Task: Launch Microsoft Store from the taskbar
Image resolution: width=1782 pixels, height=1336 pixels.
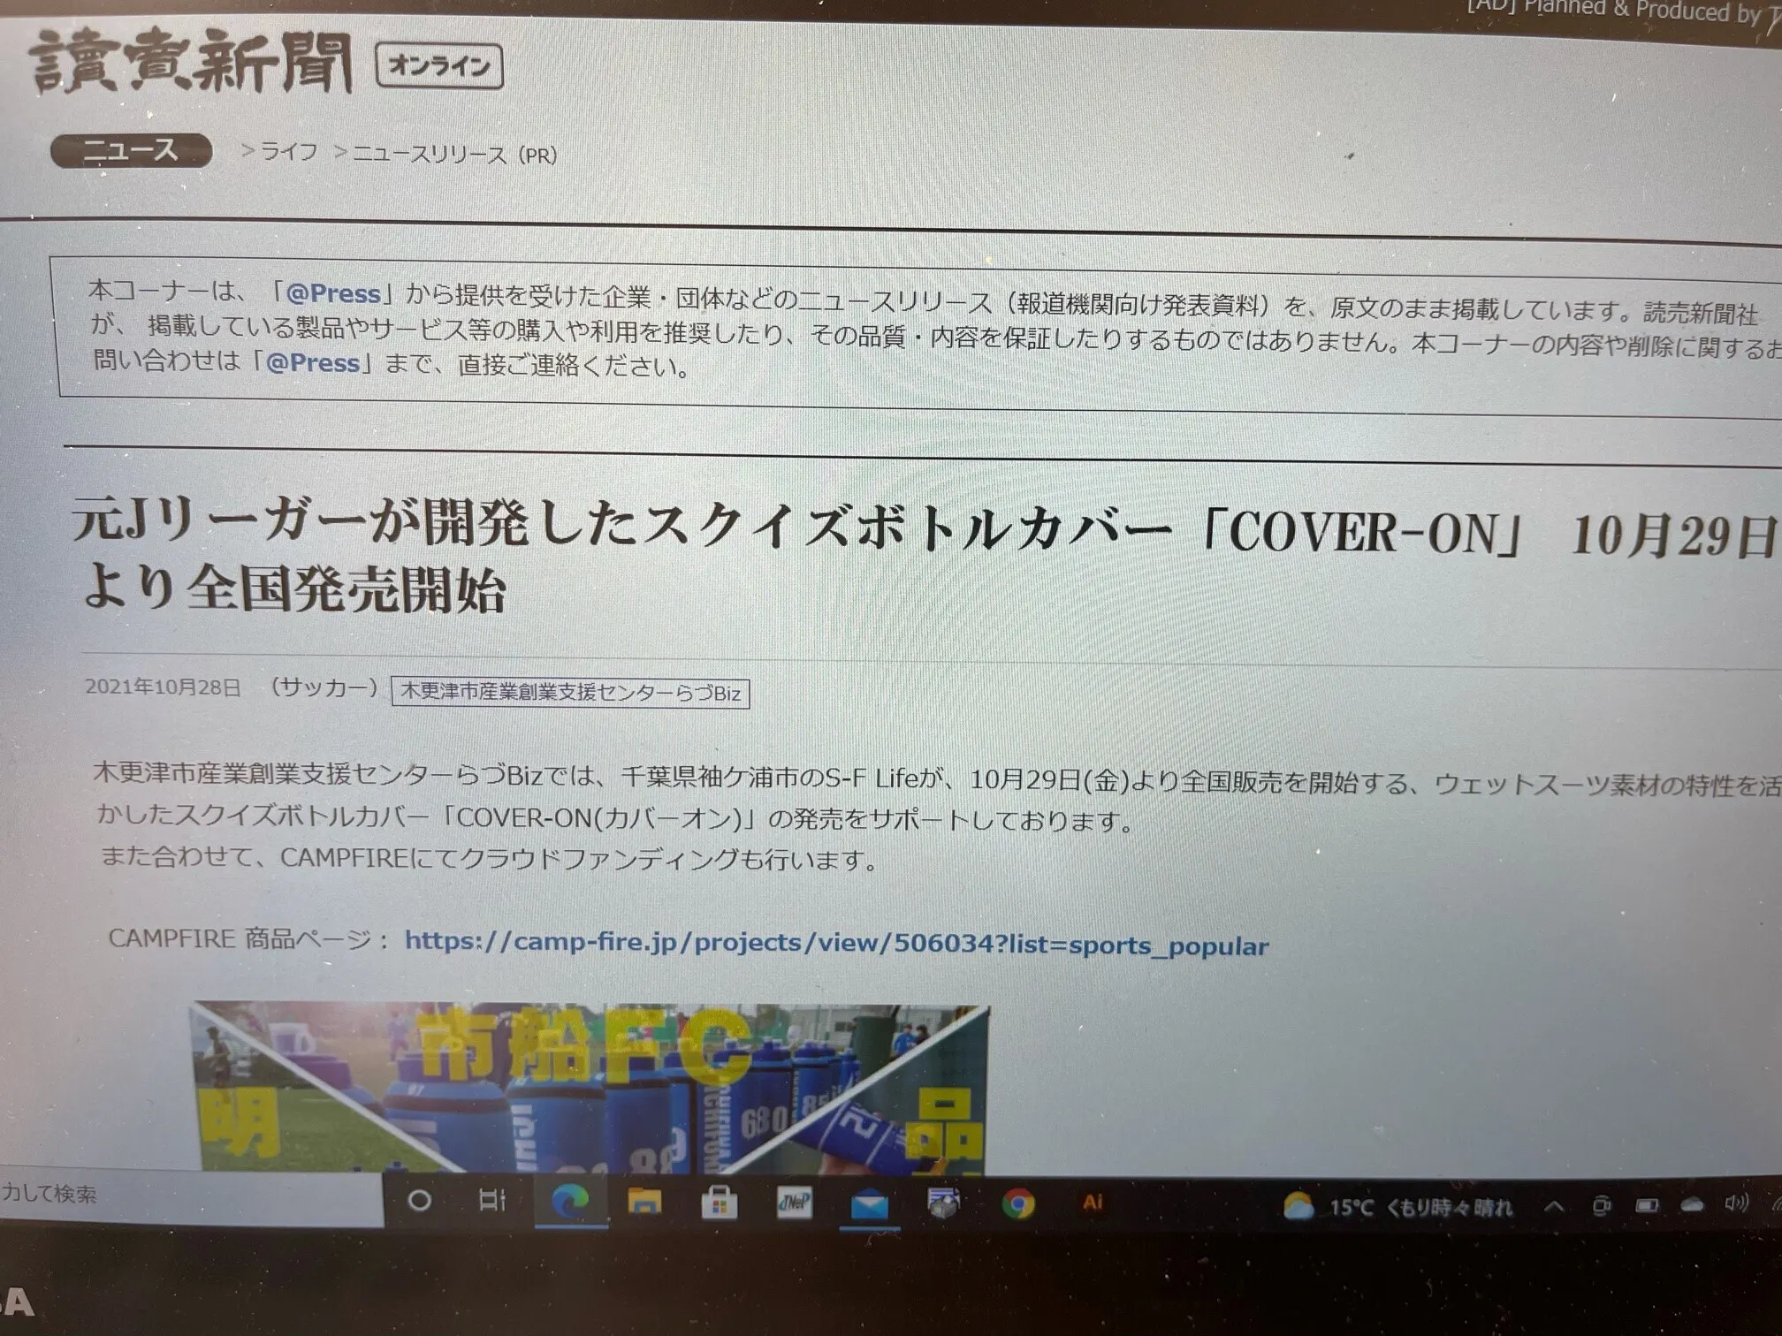Action: click(719, 1203)
